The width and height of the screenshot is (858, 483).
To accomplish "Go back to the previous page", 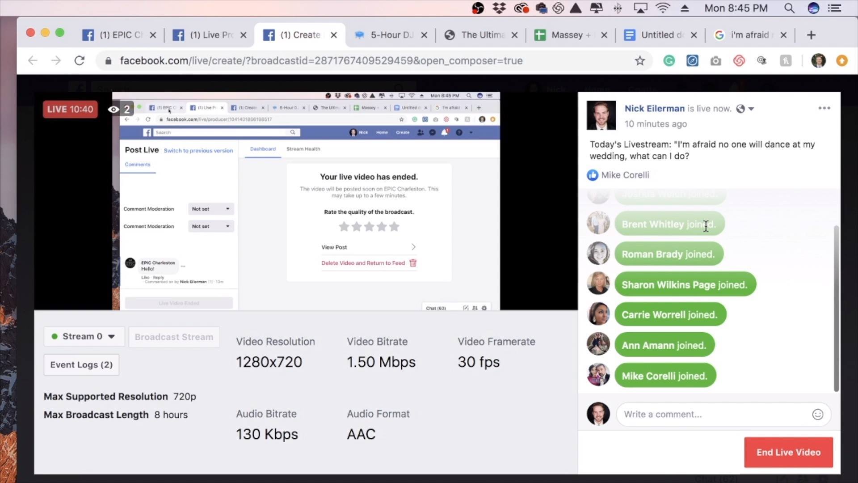I will click(33, 60).
